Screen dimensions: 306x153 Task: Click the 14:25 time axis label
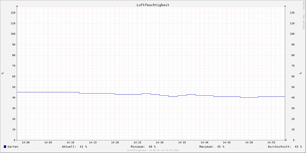[137, 142]
